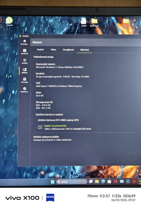
Task: Open the Prevzem redeem gift icon
Action: click(24, 80)
